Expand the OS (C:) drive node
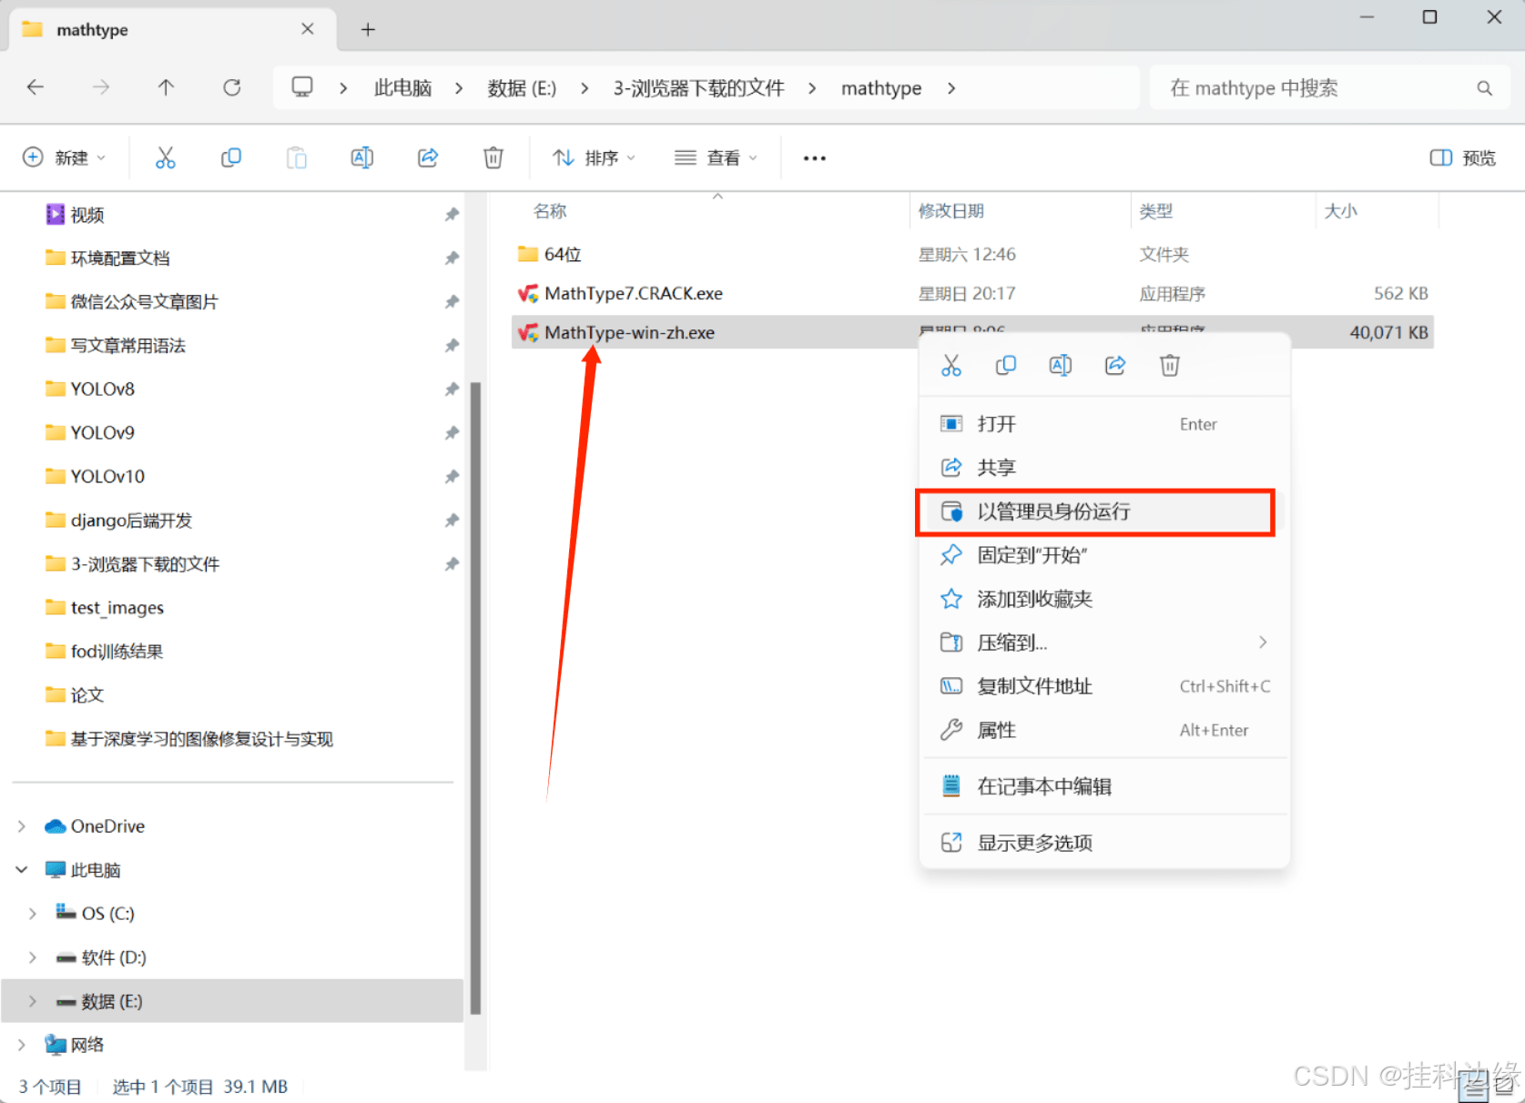Image resolution: width=1525 pixels, height=1103 pixels. coord(33,914)
